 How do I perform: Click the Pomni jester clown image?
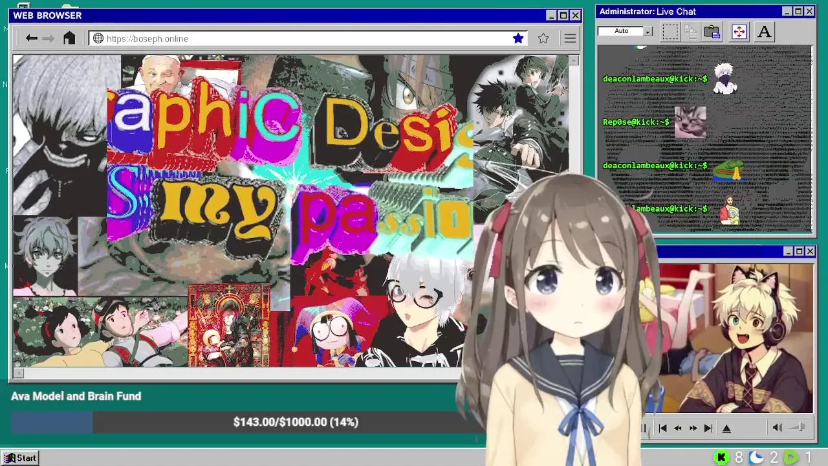pyautogui.click(x=334, y=331)
